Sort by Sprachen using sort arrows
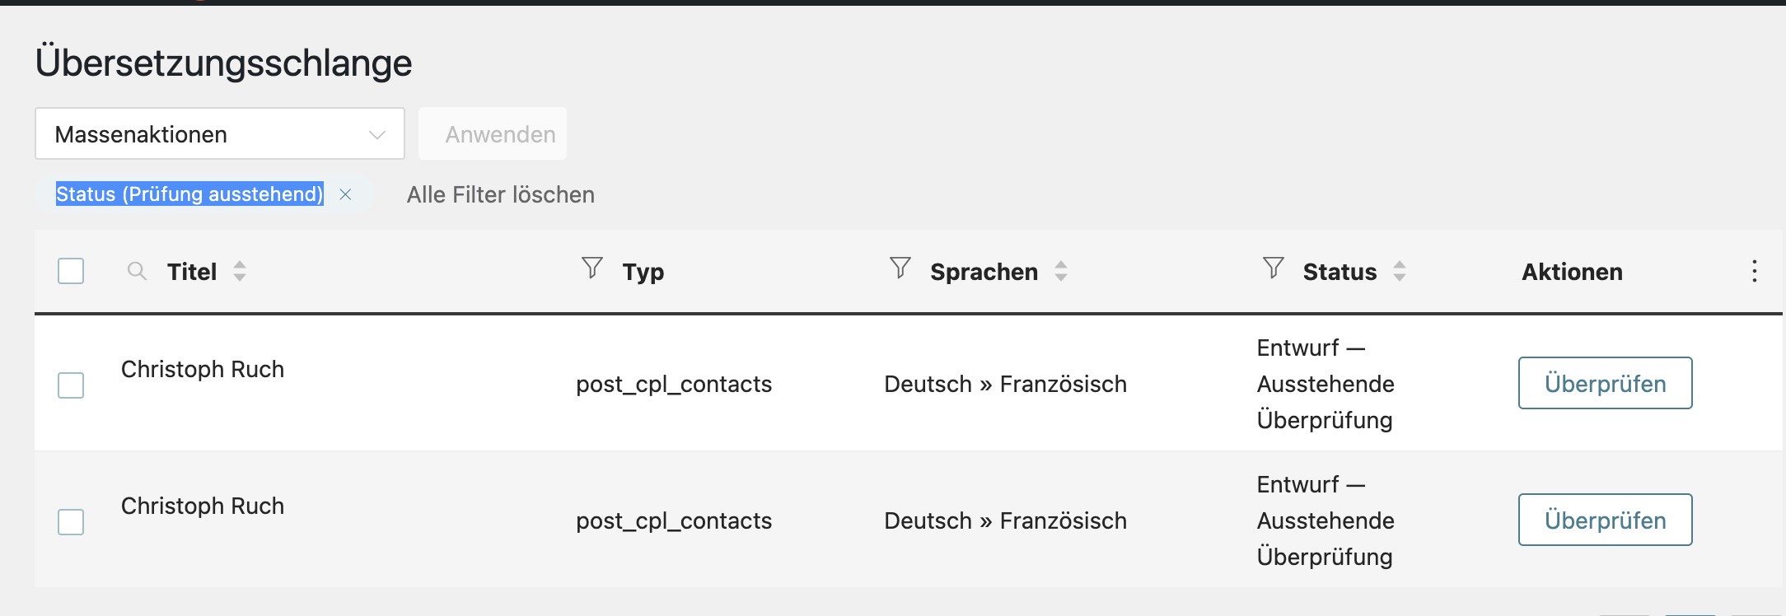1786x616 pixels. 1061,271
